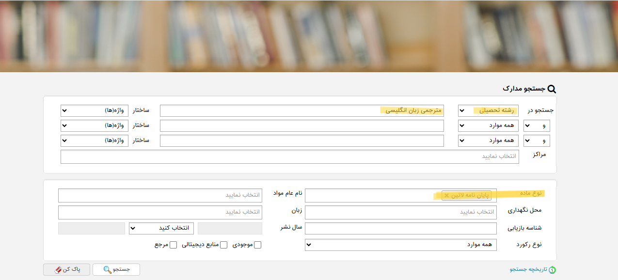
Task: Click the magnifier icon beside جستجو مدارک
Action: tap(552, 89)
